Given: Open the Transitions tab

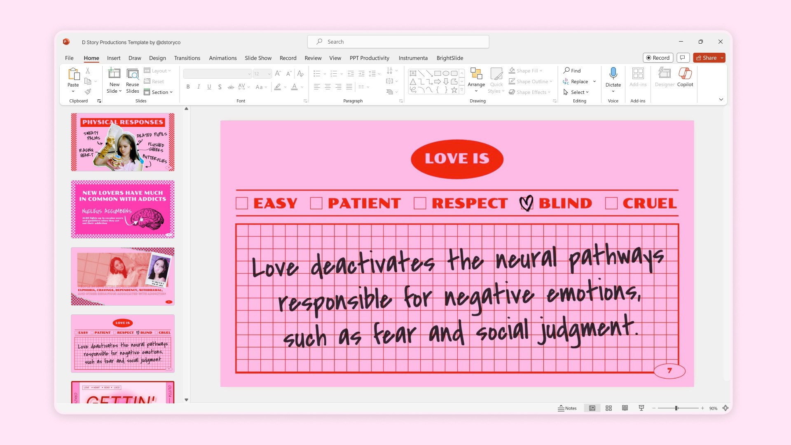Looking at the screenshot, I should tap(187, 58).
